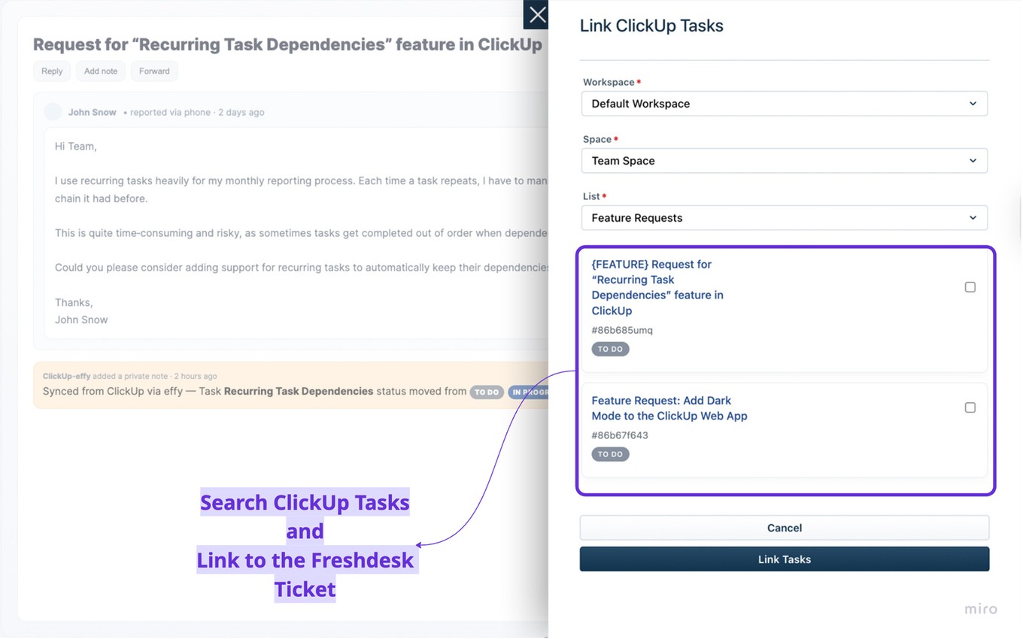The image size is (1023, 639).
Task: Cancel the task linking dialog
Action: click(784, 527)
